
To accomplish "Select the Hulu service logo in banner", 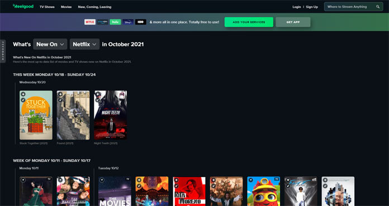I will 115,22.
